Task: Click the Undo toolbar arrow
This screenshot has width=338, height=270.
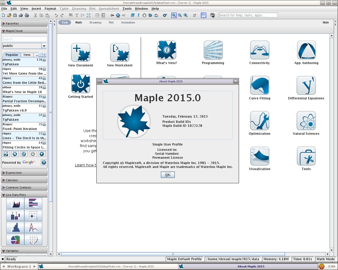Action: pos(56,15)
